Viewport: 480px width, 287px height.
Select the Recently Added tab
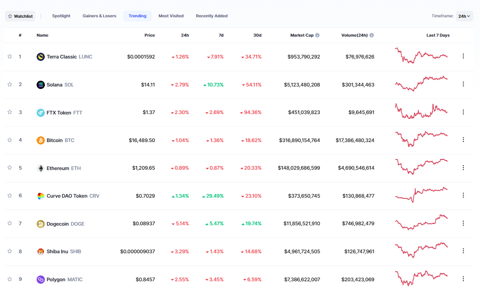coord(211,16)
